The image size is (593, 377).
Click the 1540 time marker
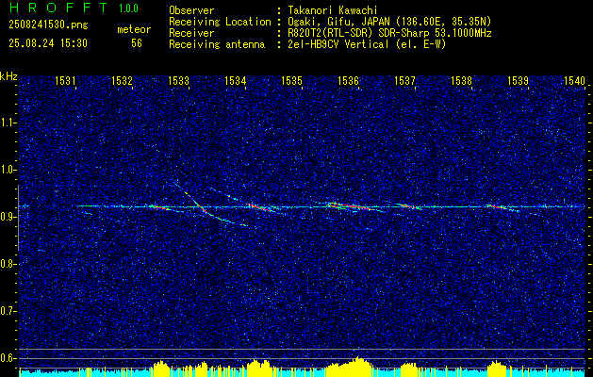pyautogui.click(x=574, y=81)
